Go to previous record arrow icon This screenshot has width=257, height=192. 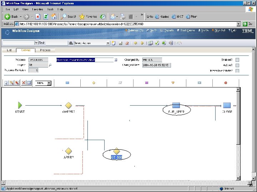[x=135, y=43]
